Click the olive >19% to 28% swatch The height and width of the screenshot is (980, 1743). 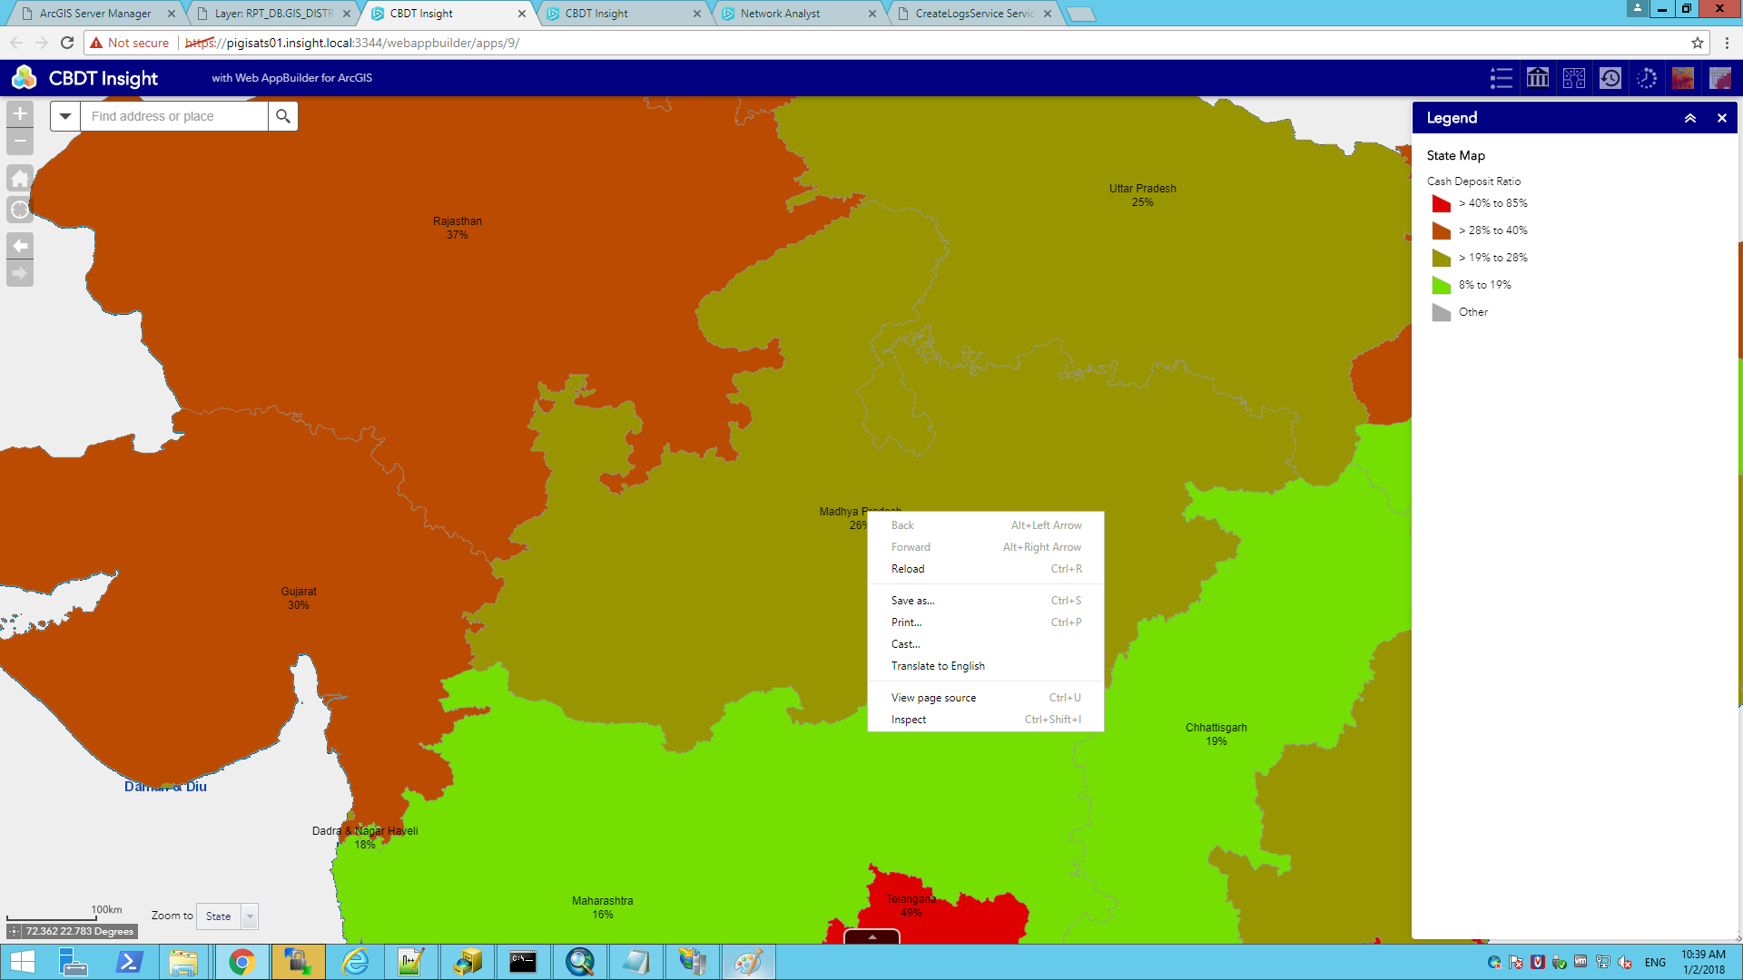(1441, 258)
